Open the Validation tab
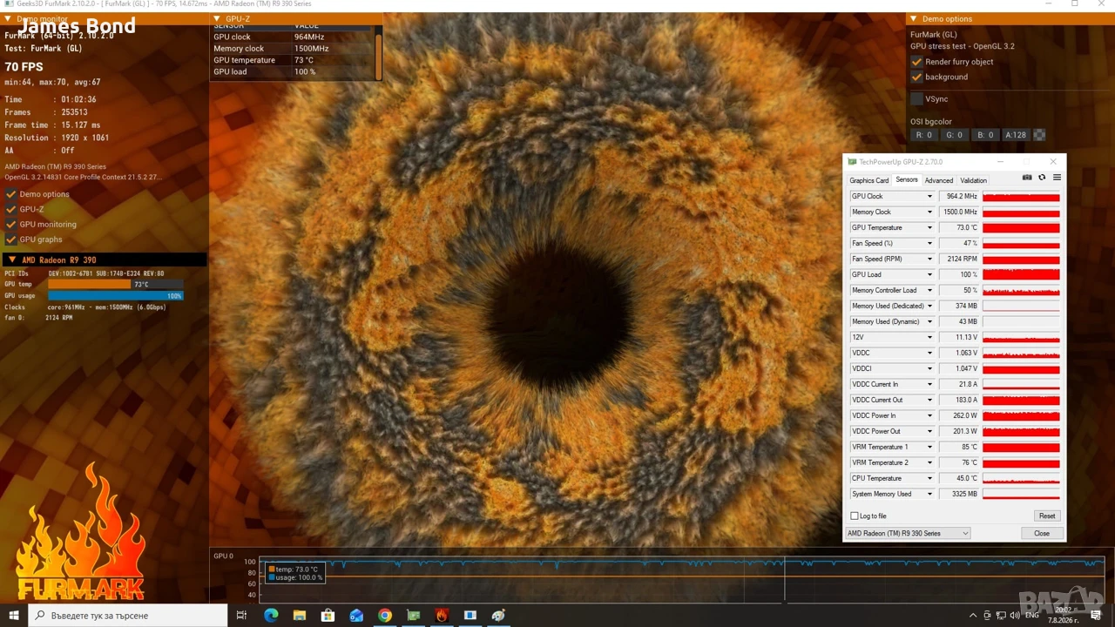The height and width of the screenshot is (627, 1115). [974, 180]
